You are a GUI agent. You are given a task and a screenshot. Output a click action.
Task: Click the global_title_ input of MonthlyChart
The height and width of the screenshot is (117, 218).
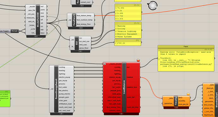click(x=209, y=108)
